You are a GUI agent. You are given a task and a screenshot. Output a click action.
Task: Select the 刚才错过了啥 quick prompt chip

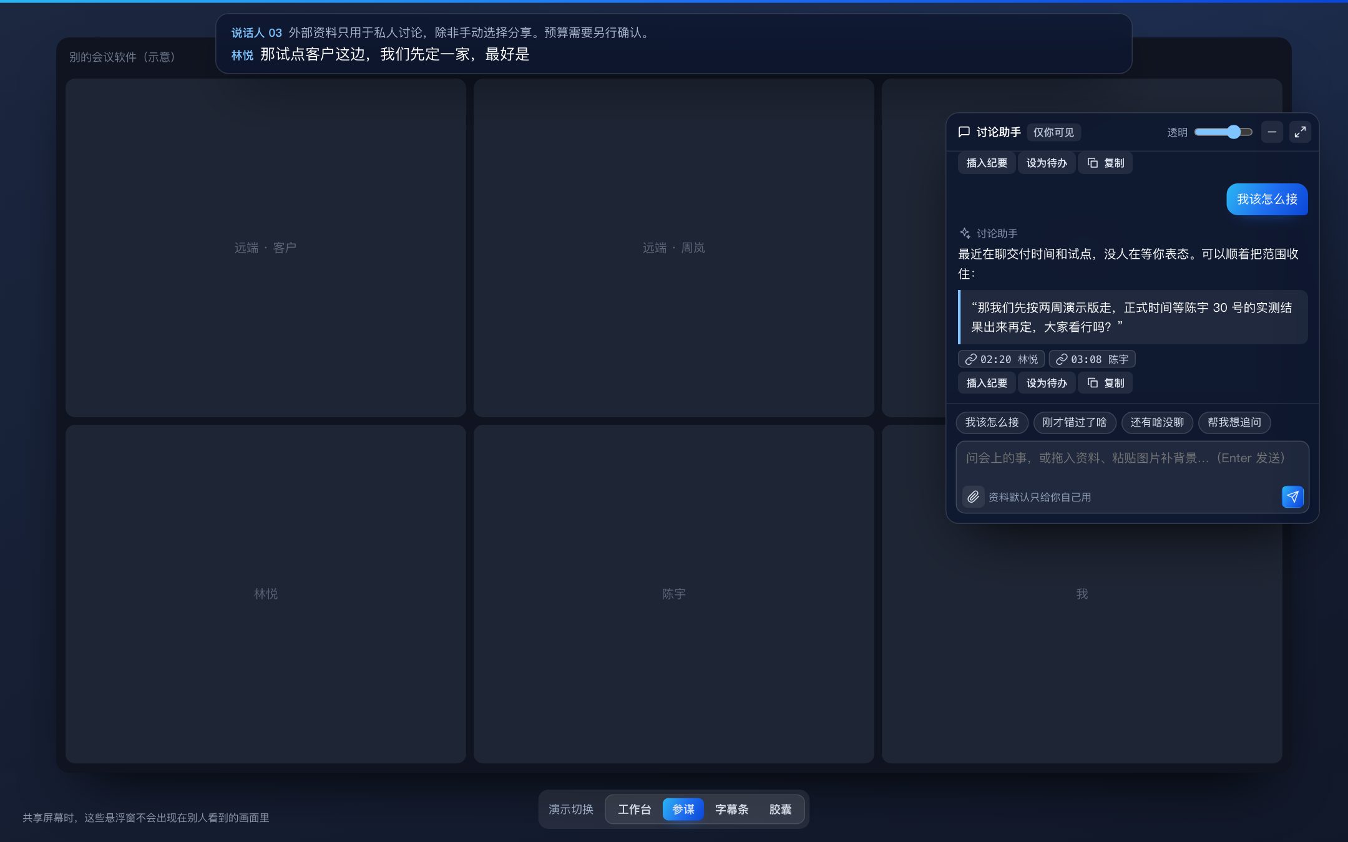pos(1075,422)
